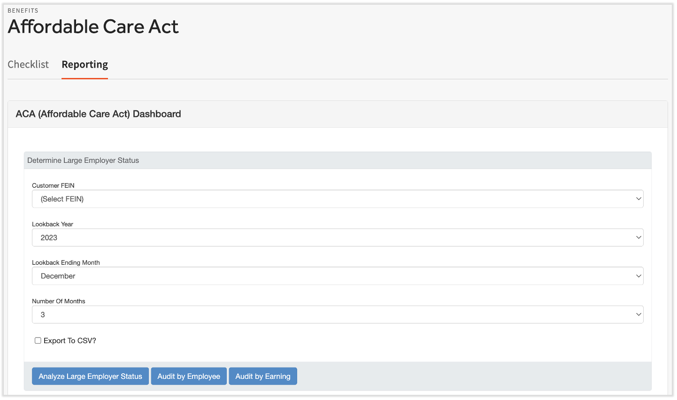Viewport: 677px width, 400px height.
Task: Expand the Lookback Year chevron arrow
Action: click(x=639, y=237)
